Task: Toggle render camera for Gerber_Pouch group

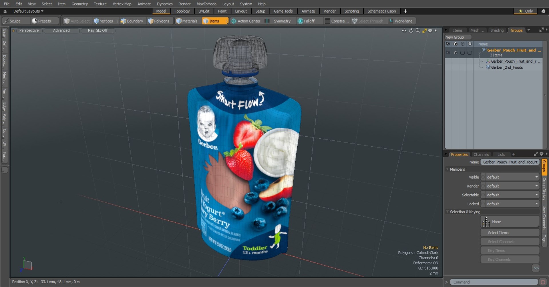Action: pyautogui.click(x=455, y=53)
